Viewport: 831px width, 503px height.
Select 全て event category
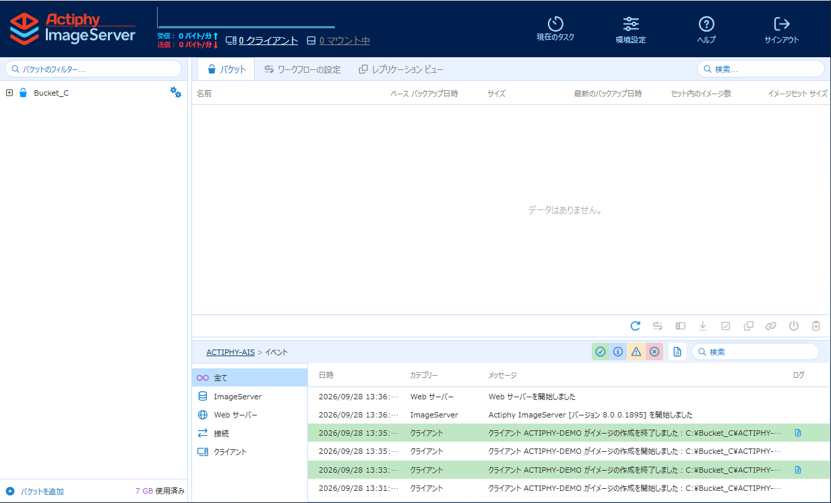249,378
